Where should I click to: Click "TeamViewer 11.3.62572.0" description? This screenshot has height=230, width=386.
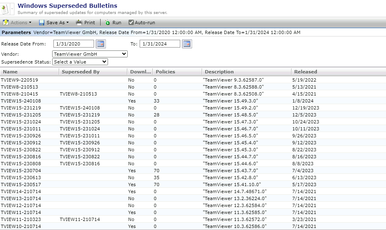tap(235, 219)
